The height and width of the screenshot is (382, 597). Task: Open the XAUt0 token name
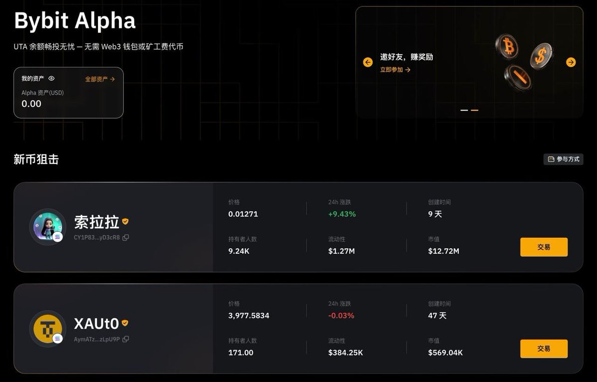96,324
